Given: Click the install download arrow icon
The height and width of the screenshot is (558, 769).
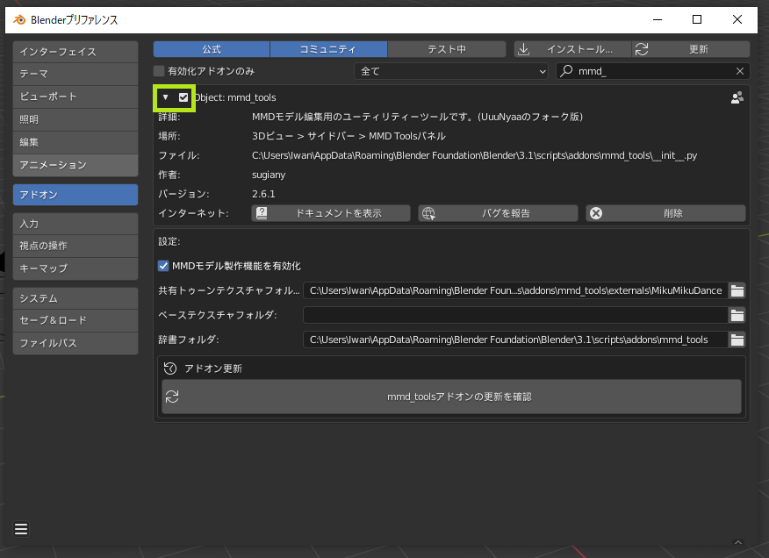Looking at the screenshot, I should 524,49.
